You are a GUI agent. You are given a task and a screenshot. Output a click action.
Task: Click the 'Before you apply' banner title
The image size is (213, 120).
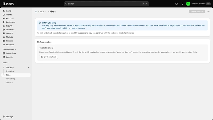click(49, 23)
